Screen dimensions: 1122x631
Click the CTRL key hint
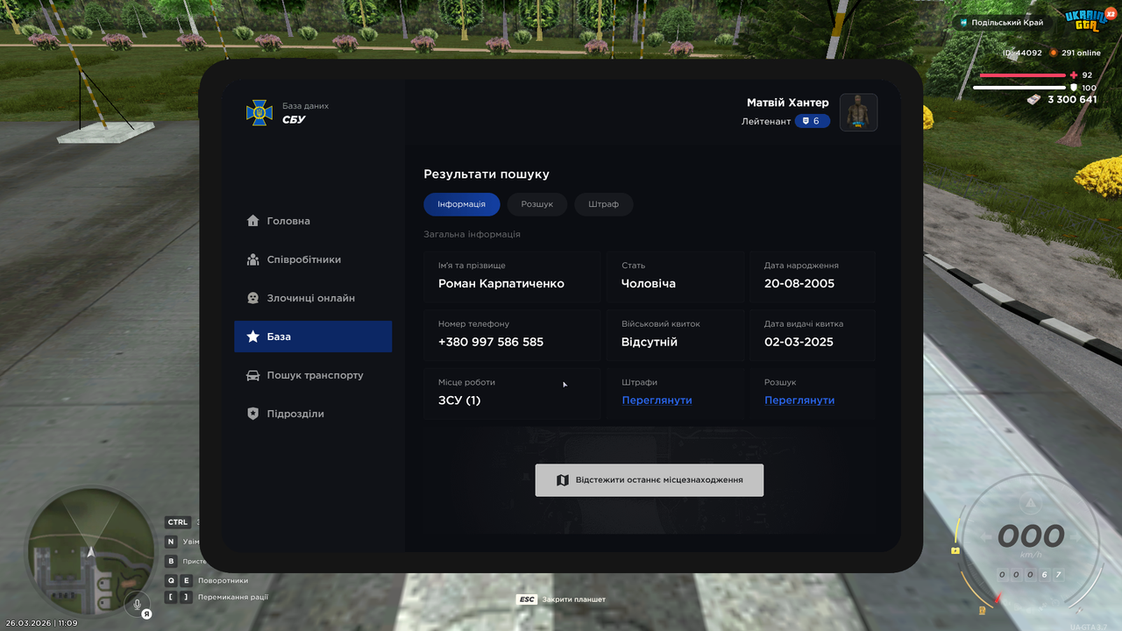pos(178,522)
